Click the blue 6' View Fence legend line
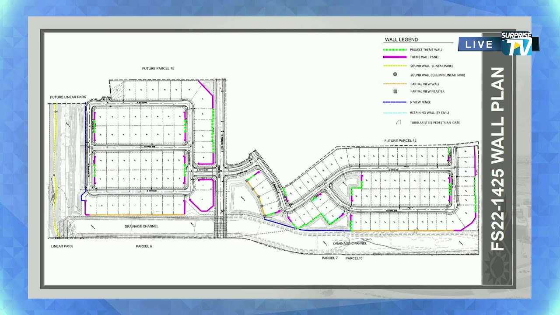The width and height of the screenshot is (560, 315). click(395, 102)
